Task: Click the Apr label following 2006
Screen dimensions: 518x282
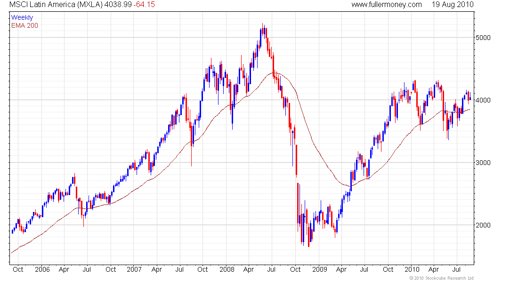Action: pos(64,269)
